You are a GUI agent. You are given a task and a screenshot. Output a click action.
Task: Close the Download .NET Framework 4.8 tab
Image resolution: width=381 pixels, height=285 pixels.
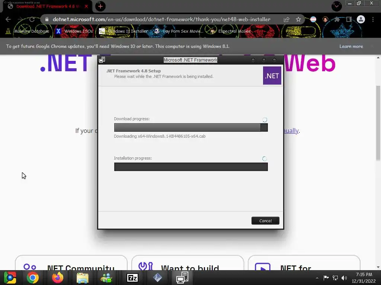pyautogui.click(x=86, y=6)
